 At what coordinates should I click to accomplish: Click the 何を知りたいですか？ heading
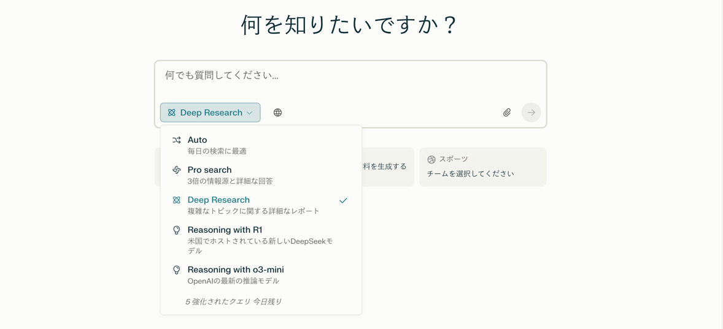(349, 25)
